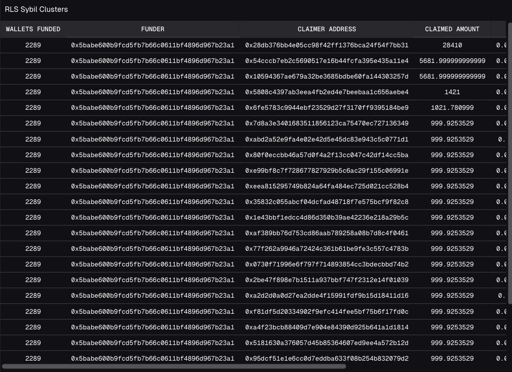Click funder address in the 0xaf389bb7 claimer row
The width and height of the screenshot is (512, 372).
pyautogui.click(x=152, y=233)
